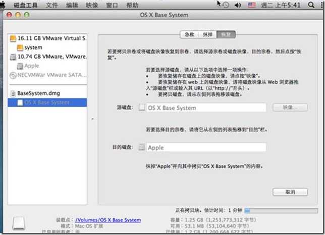Open the 磁盘工具 application menu
This screenshot has height=235, width=325.
(26, 5)
